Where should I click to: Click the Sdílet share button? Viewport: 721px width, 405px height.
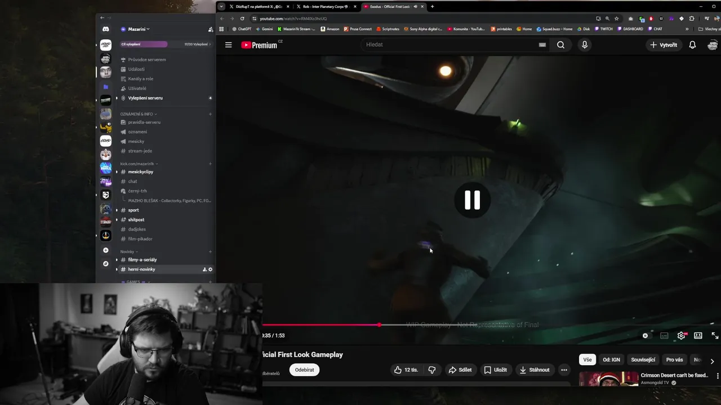click(x=460, y=370)
